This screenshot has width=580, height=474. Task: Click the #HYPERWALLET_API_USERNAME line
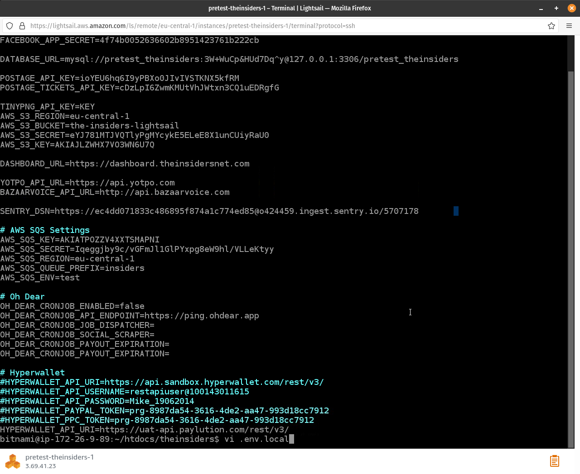click(125, 392)
